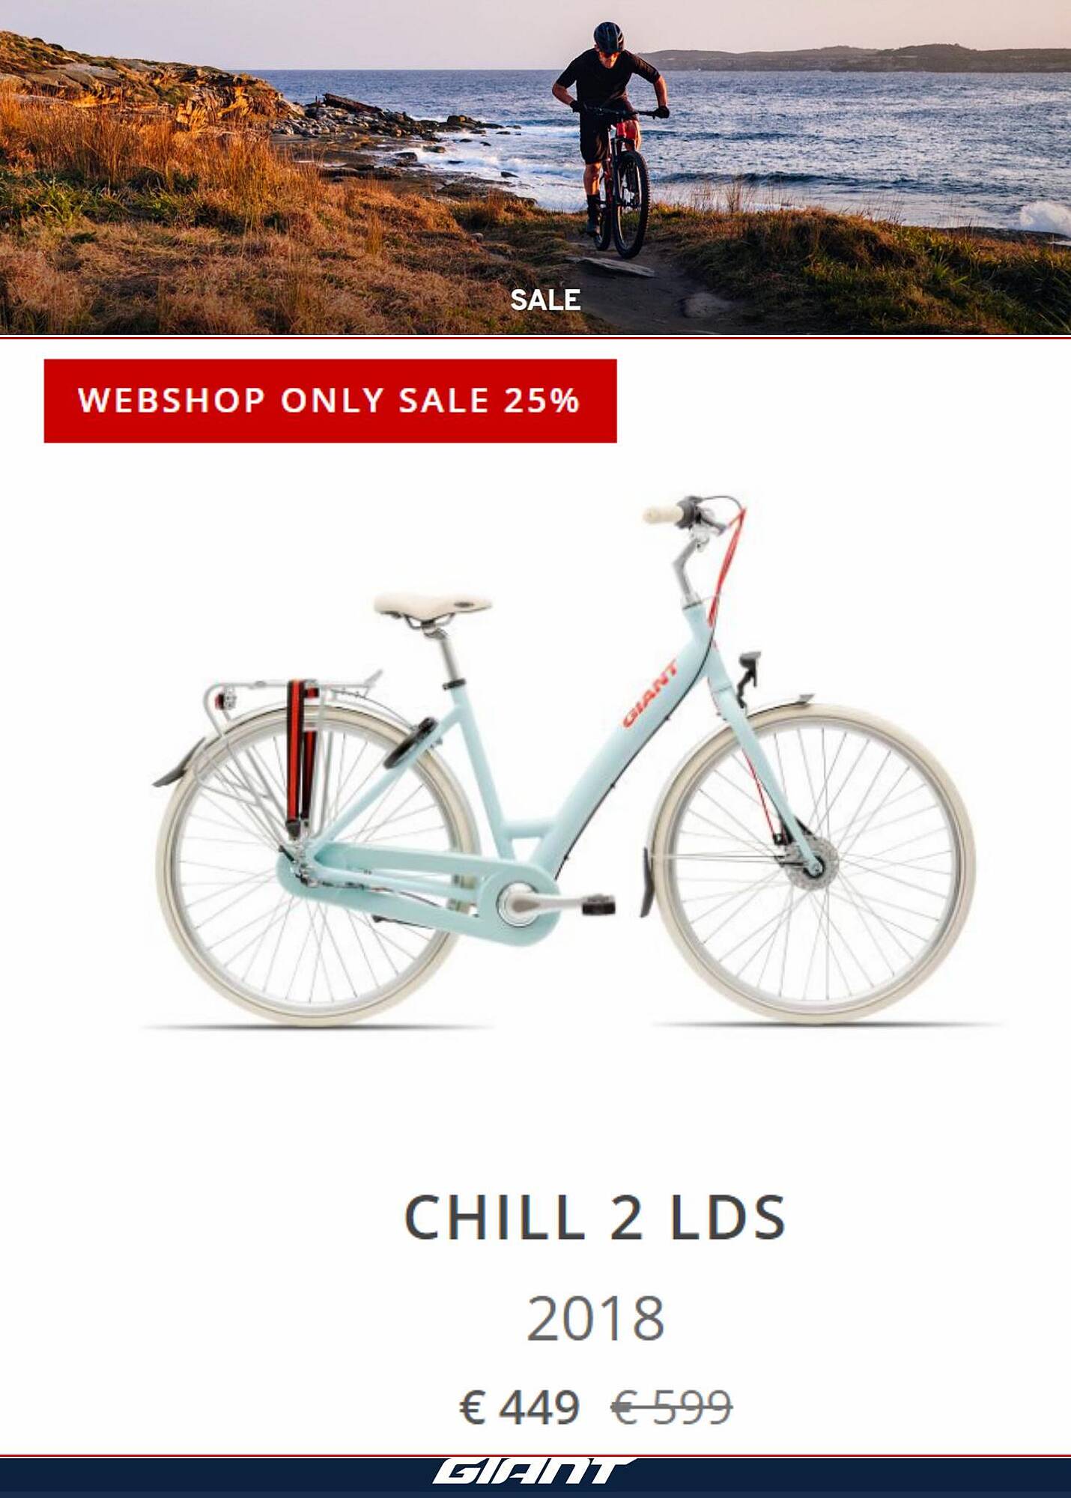Click the original price € 599
Viewport: 1071px width, 1498px height.
point(671,1407)
